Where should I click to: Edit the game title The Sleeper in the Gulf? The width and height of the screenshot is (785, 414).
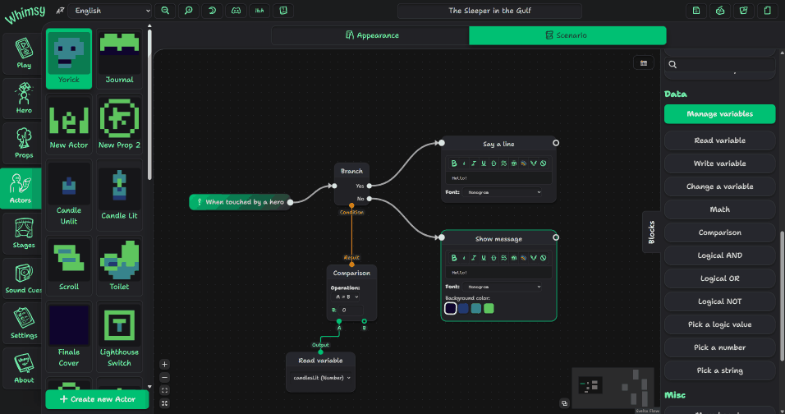pyautogui.click(x=489, y=11)
